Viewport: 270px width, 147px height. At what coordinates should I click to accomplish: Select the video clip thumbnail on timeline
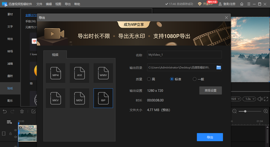point(27,133)
